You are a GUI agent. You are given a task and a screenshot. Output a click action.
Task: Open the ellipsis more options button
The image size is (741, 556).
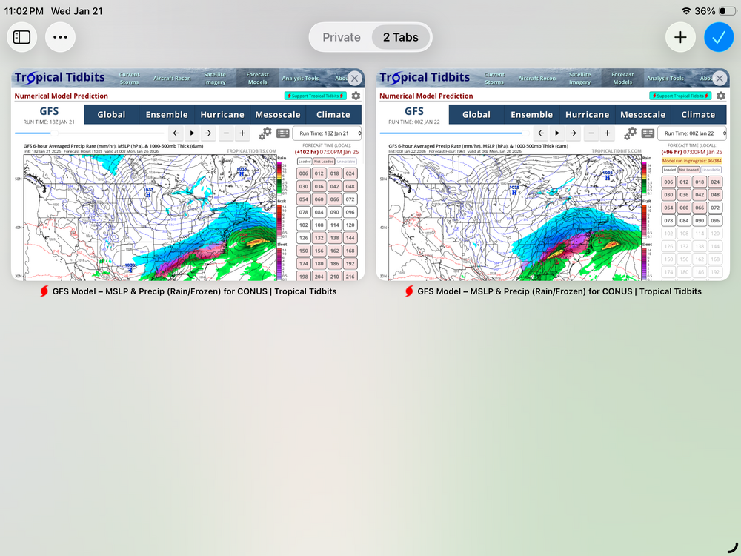click(61, 37)
